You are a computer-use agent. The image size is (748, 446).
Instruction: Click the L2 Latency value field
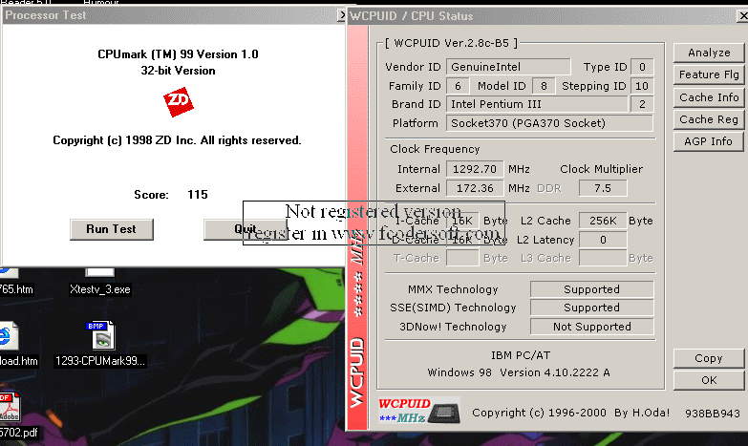pos(603,240)
